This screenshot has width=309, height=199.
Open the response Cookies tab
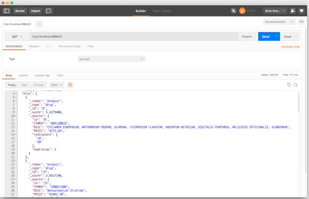[x=23, y=75]
